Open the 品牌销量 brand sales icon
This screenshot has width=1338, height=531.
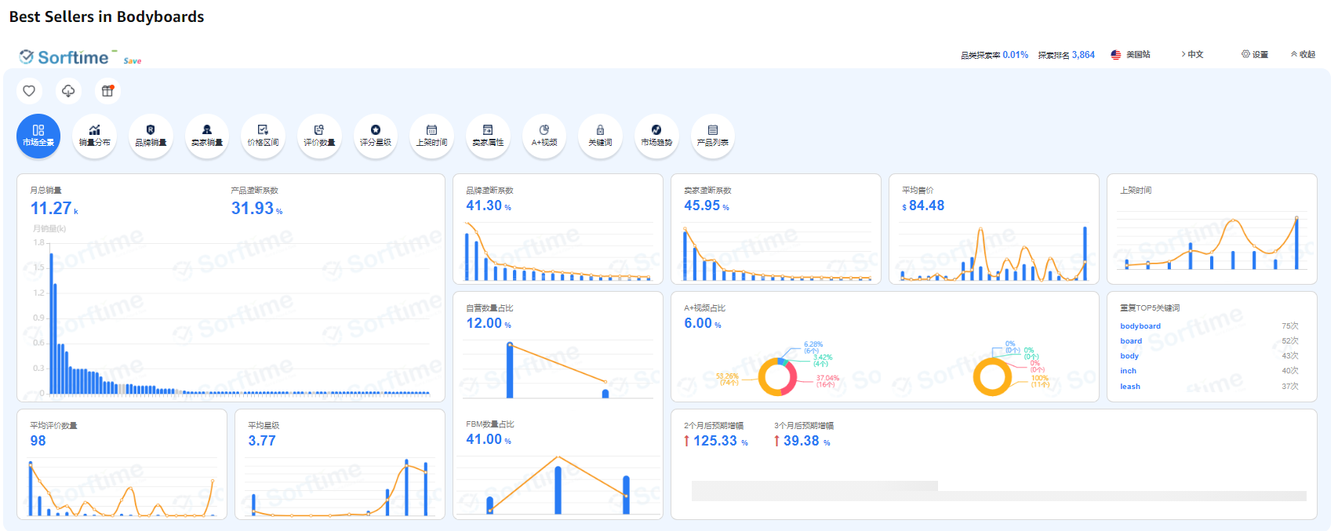(x=151, y=136)
